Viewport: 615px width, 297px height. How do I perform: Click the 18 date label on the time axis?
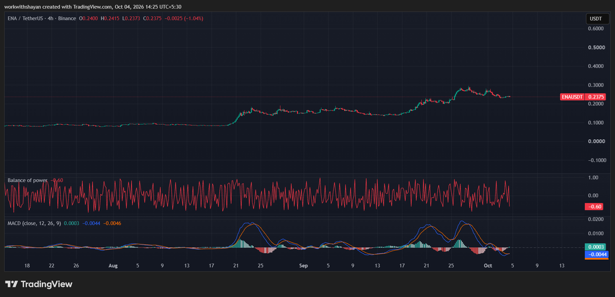click(27, 266)
